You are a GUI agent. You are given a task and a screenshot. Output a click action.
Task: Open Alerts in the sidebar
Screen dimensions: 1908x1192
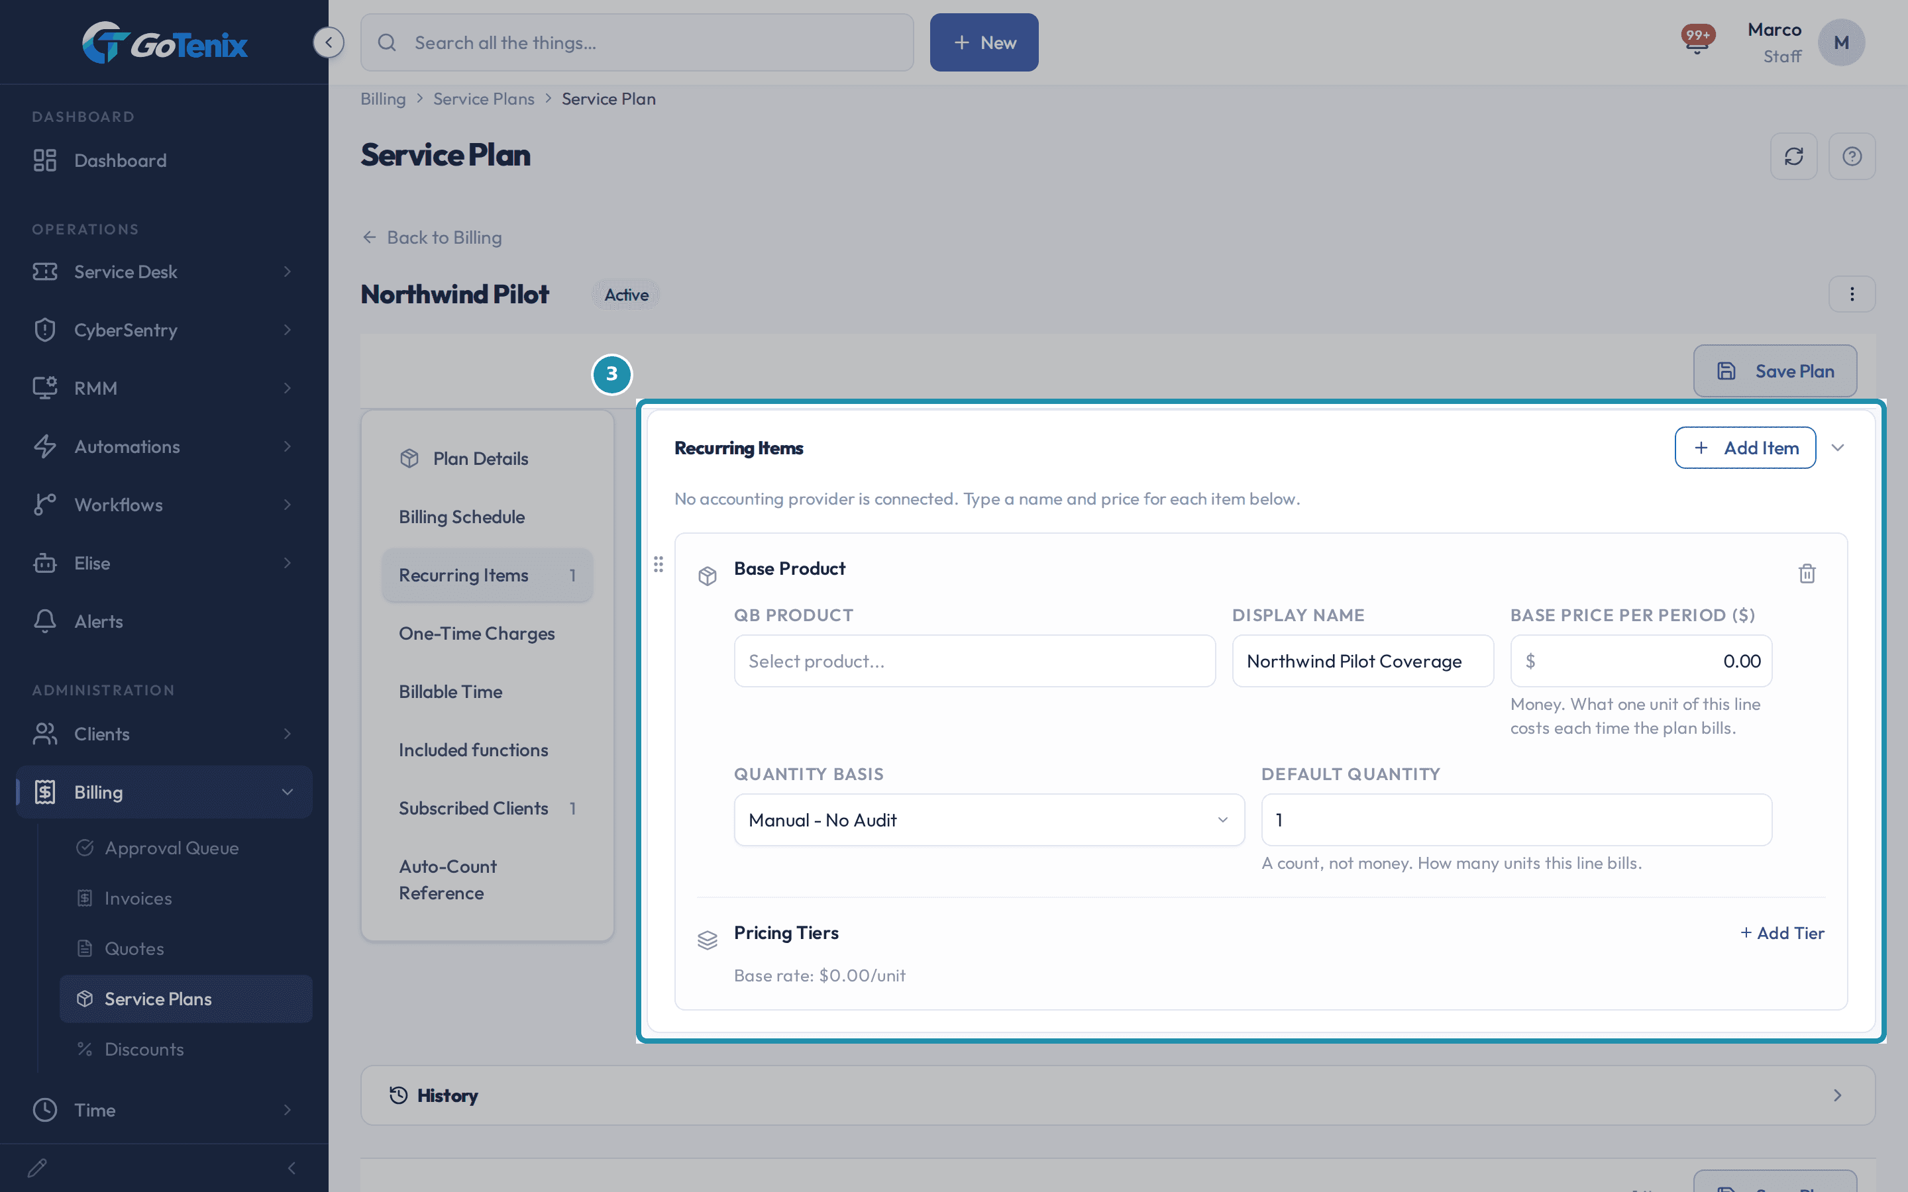164,621
